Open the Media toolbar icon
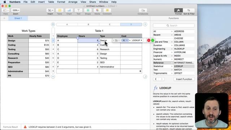The height and width of the screenshot is (130, 231). click(x=97, y=10)
